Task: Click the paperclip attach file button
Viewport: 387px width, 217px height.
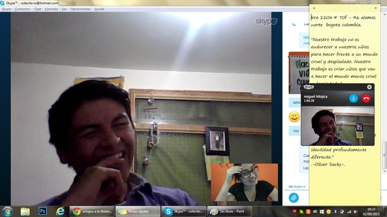Action: [294, 198]
